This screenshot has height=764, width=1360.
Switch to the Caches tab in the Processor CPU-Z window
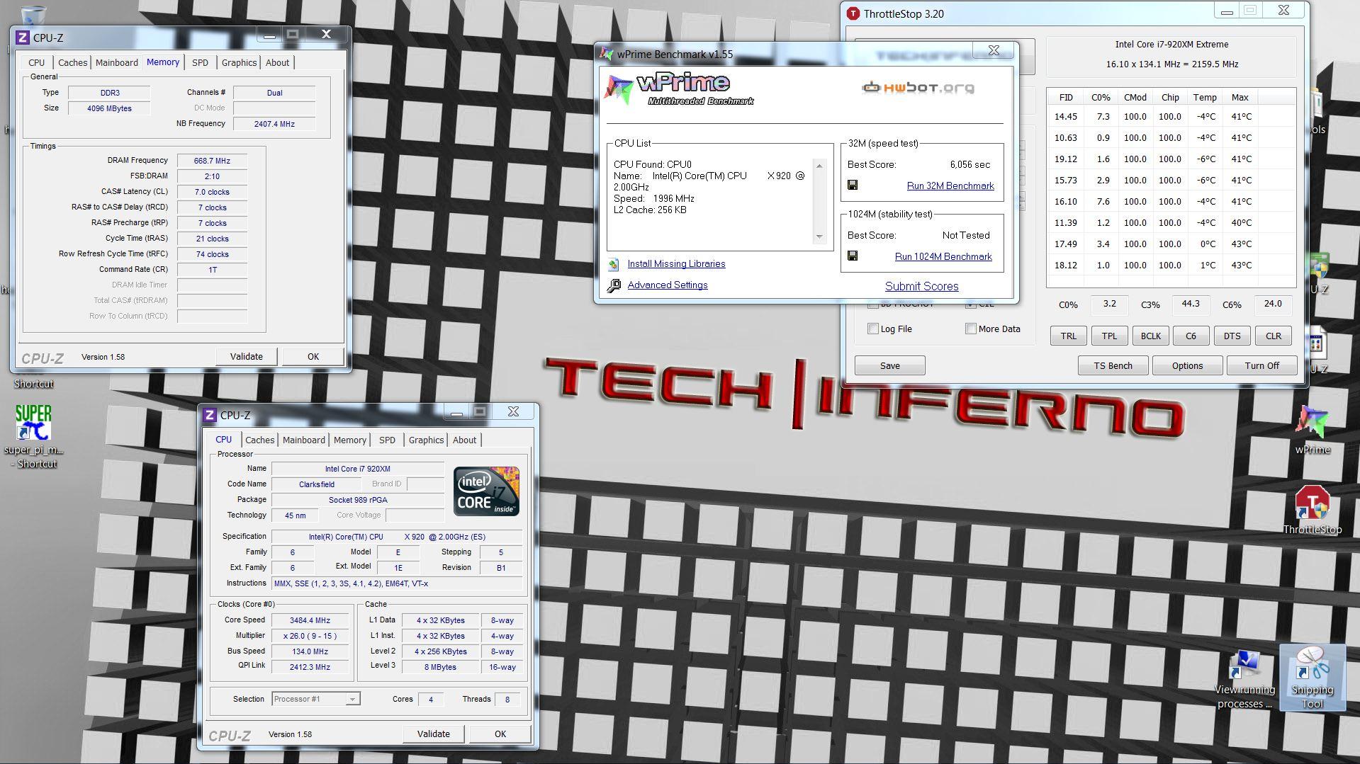pos(259,440)
